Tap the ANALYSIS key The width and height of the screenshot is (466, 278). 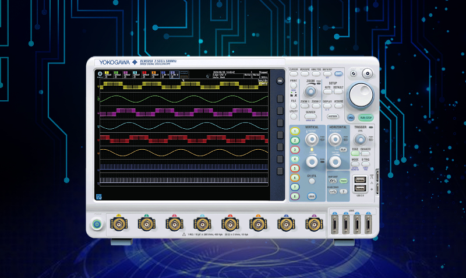click(x=316, y=74)
